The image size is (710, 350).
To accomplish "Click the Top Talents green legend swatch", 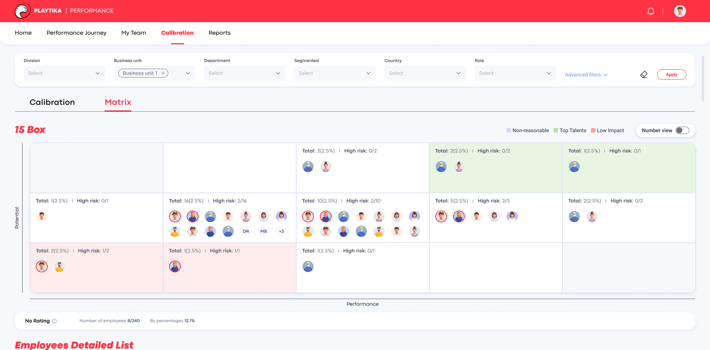I will pos(555,130).
